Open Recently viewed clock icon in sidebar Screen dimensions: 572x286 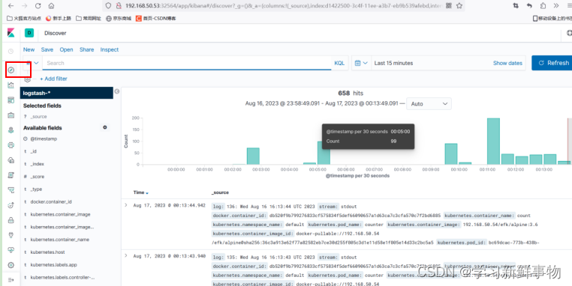pyautogui.click(x=11, y=52)
